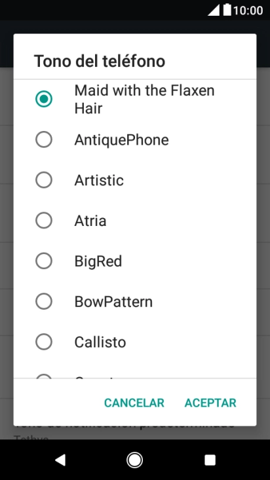The image size is (270, 480).
Task: Tap the Android home circle icon
Action: [x=134, y=460]
